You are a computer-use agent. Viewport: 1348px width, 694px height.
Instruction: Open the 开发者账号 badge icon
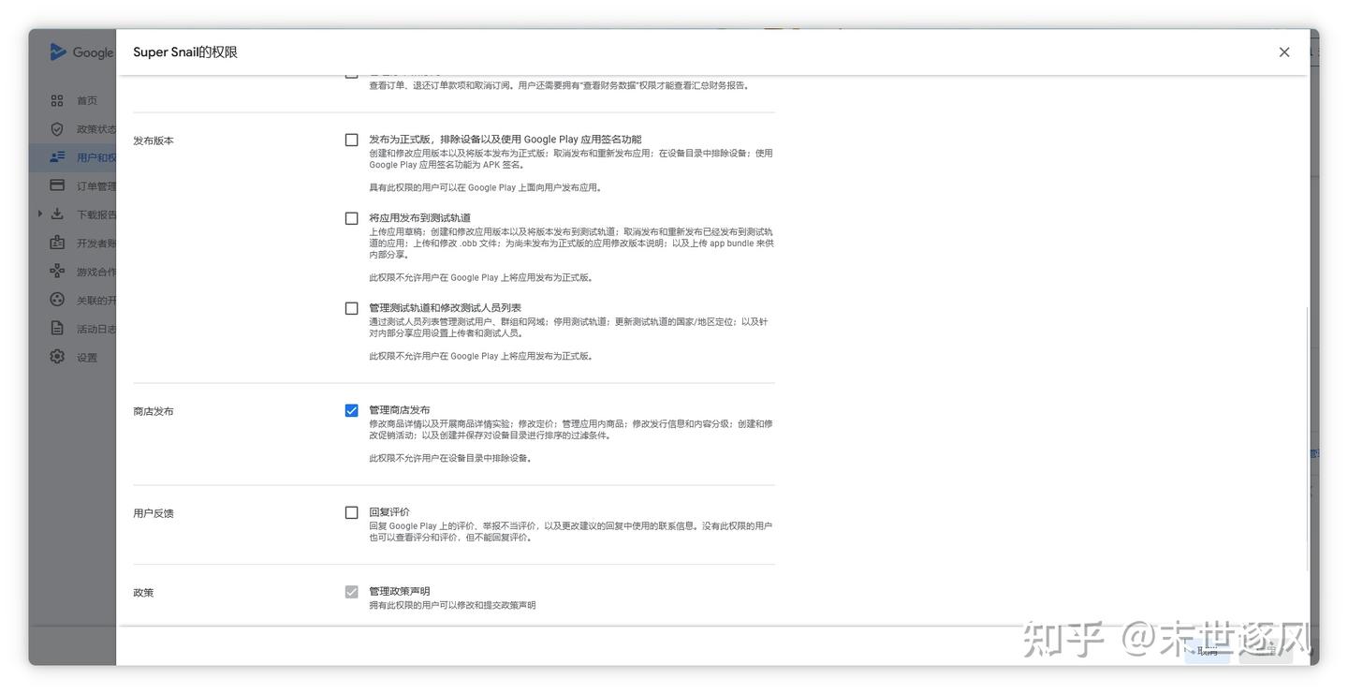pyautogui.click(x=57, y=243)
